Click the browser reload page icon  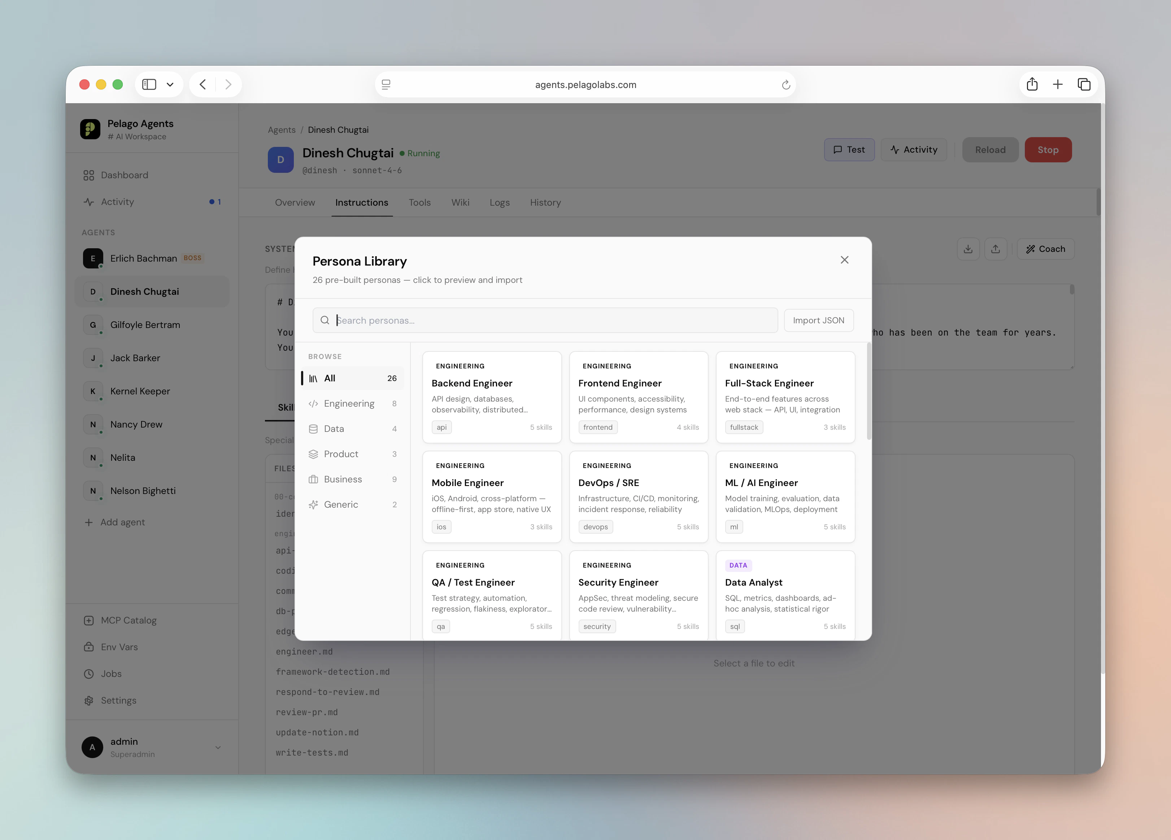pyautogui.click(x=786, y=85)
